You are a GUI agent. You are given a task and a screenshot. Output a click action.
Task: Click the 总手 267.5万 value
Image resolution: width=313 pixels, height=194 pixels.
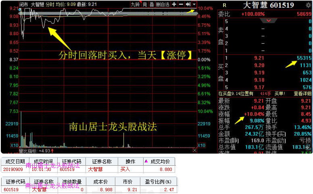click(255, 127)
